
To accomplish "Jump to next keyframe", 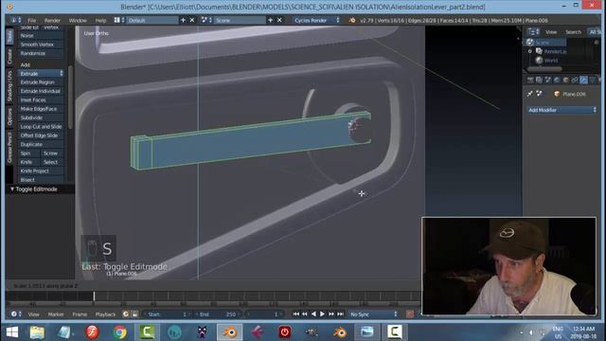I will 331,314.
